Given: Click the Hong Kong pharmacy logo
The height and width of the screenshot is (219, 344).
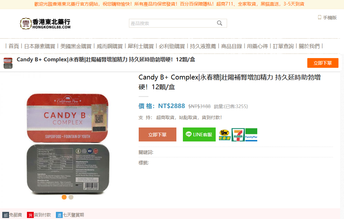Looking at the screenshot, I should [x=45, y=23].
